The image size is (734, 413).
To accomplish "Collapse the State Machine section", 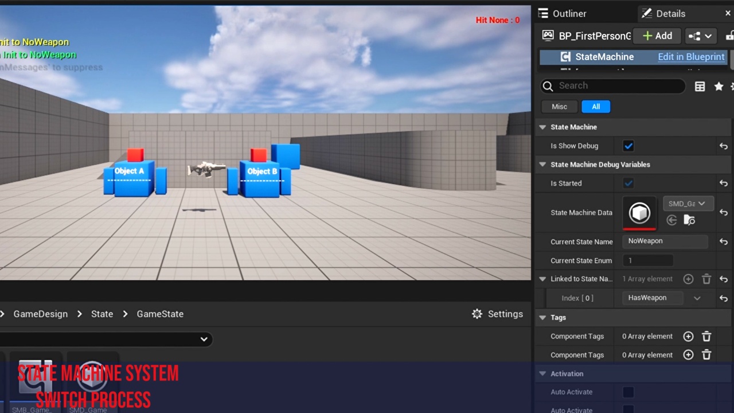I will coord(542,127).
